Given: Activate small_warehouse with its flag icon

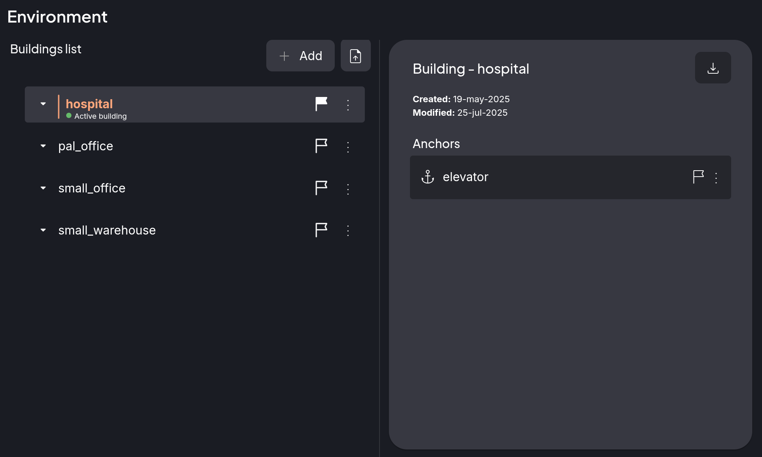Looking at the screenshot, I should tap(321, 230).
